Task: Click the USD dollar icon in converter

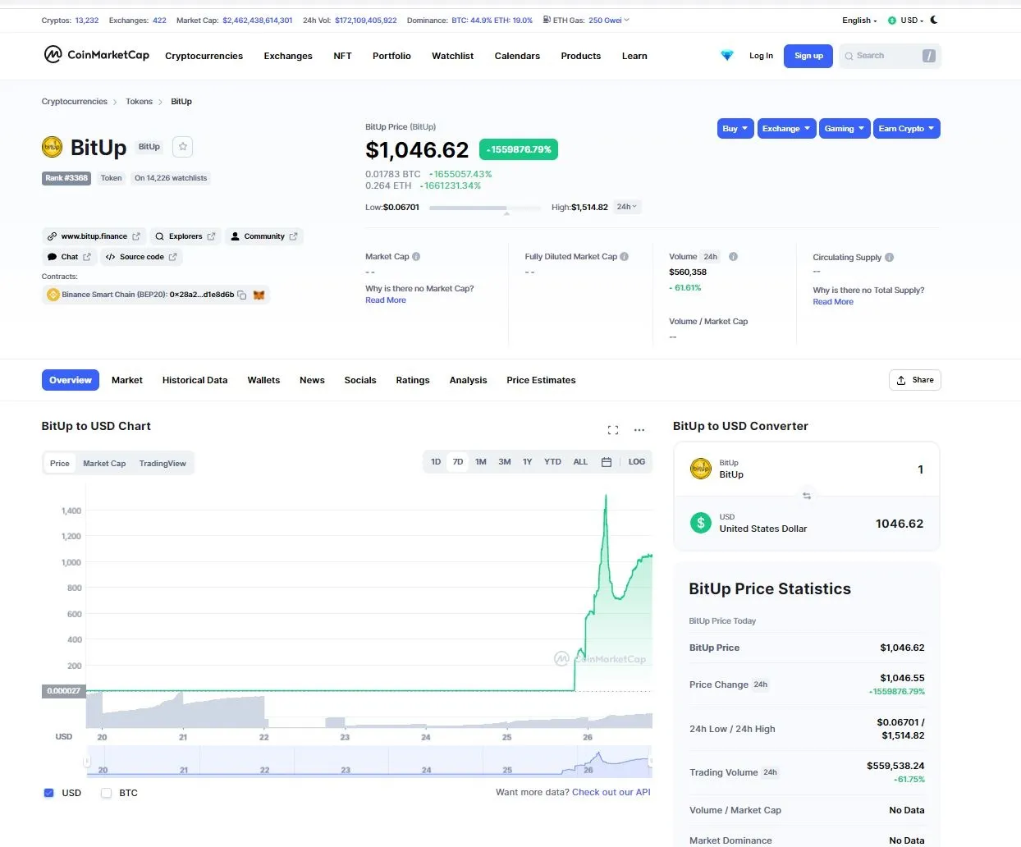Action: (x=700, y=523)
